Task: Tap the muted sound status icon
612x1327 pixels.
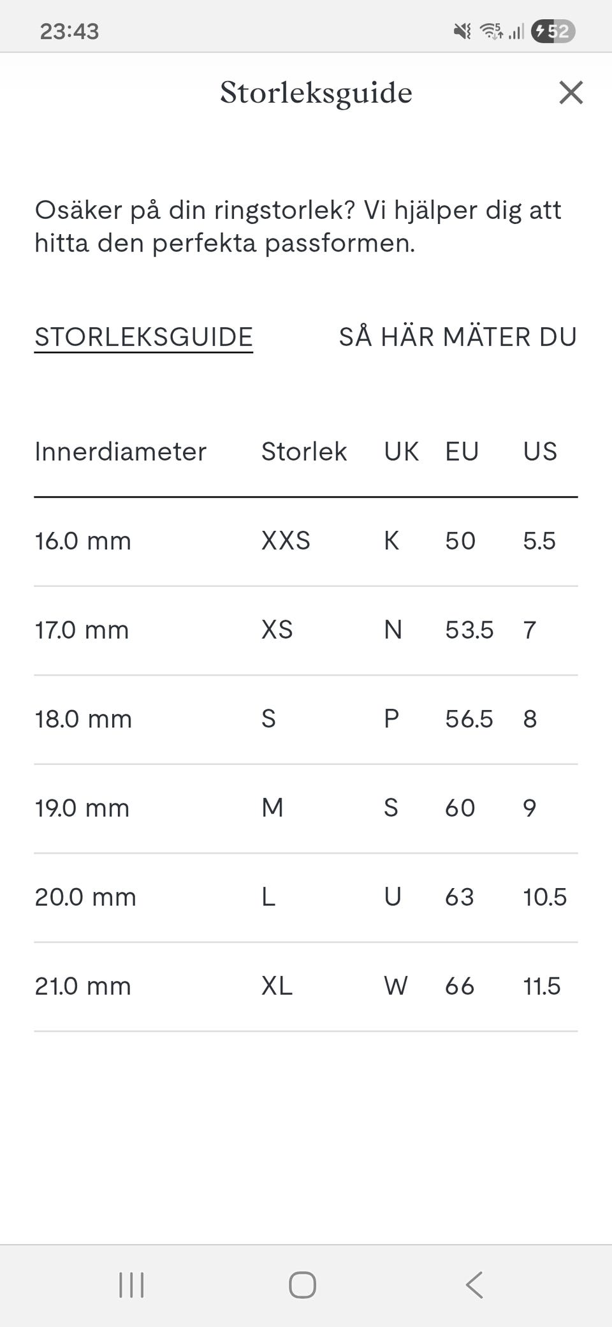Action: point(462,31)
